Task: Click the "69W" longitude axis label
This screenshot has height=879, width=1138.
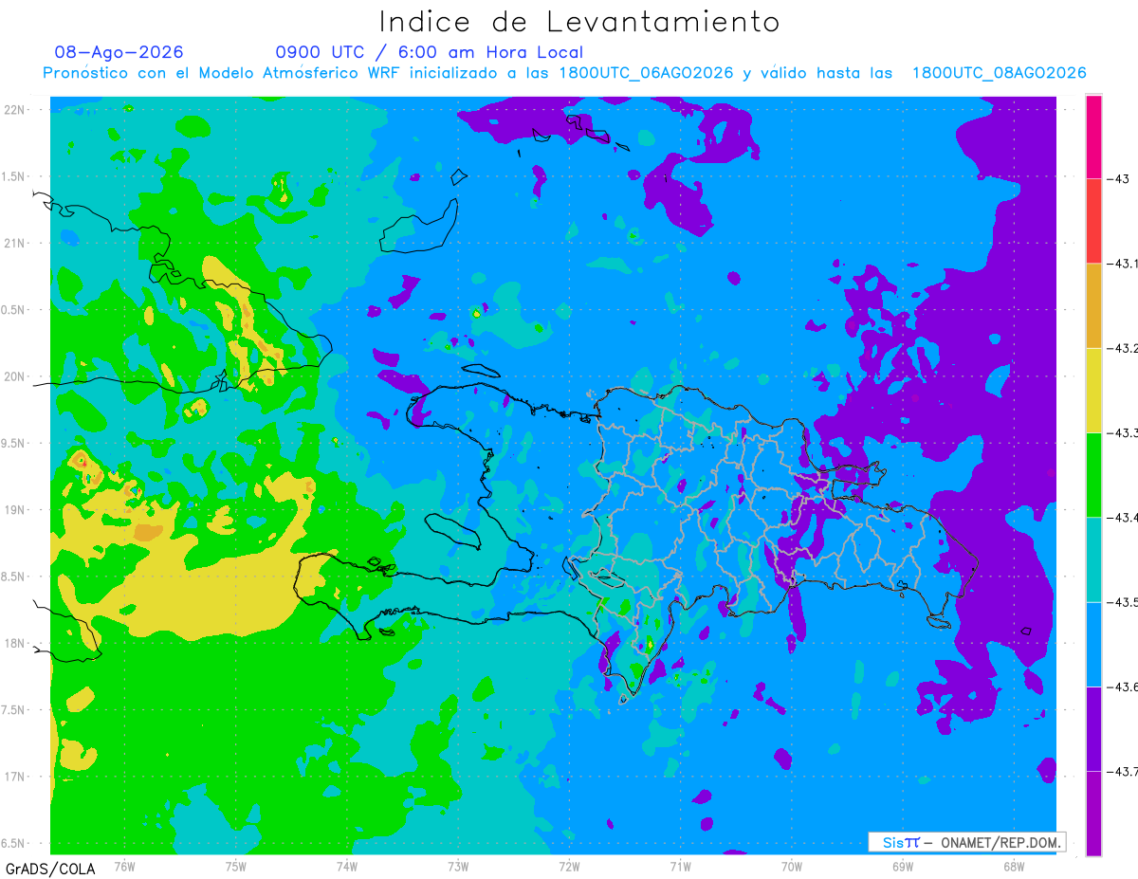Action: [902, 866]
